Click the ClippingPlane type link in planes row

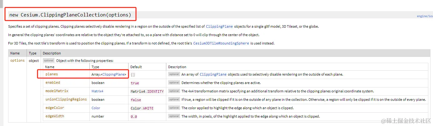[114, 74]
